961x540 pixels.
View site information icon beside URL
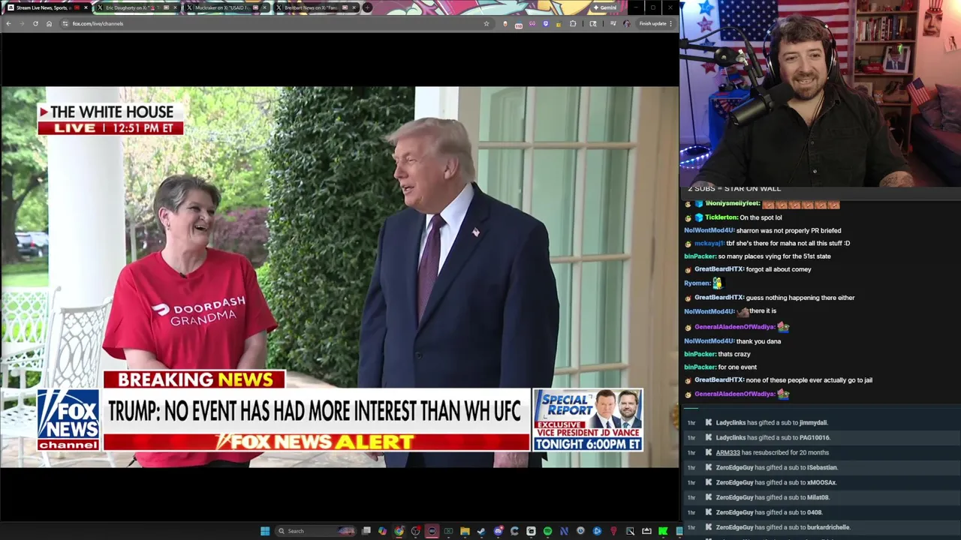point(65,23)
